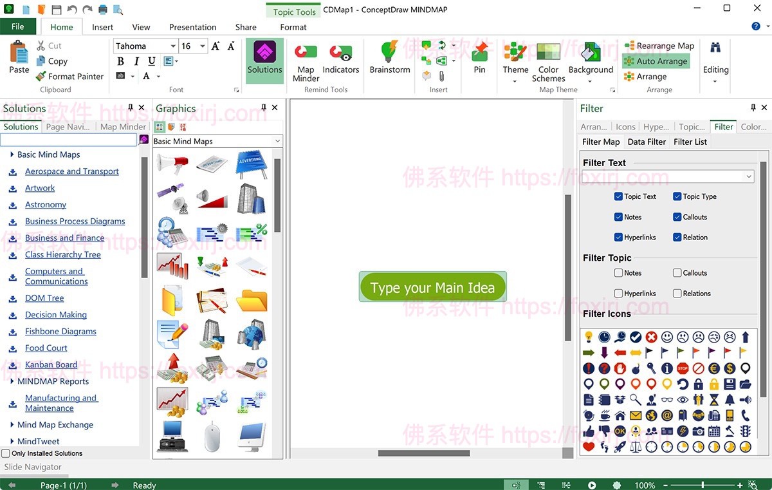Uncheck the Topic Text checkbox
The image size is (772, 490).
[x=618, y=196]
